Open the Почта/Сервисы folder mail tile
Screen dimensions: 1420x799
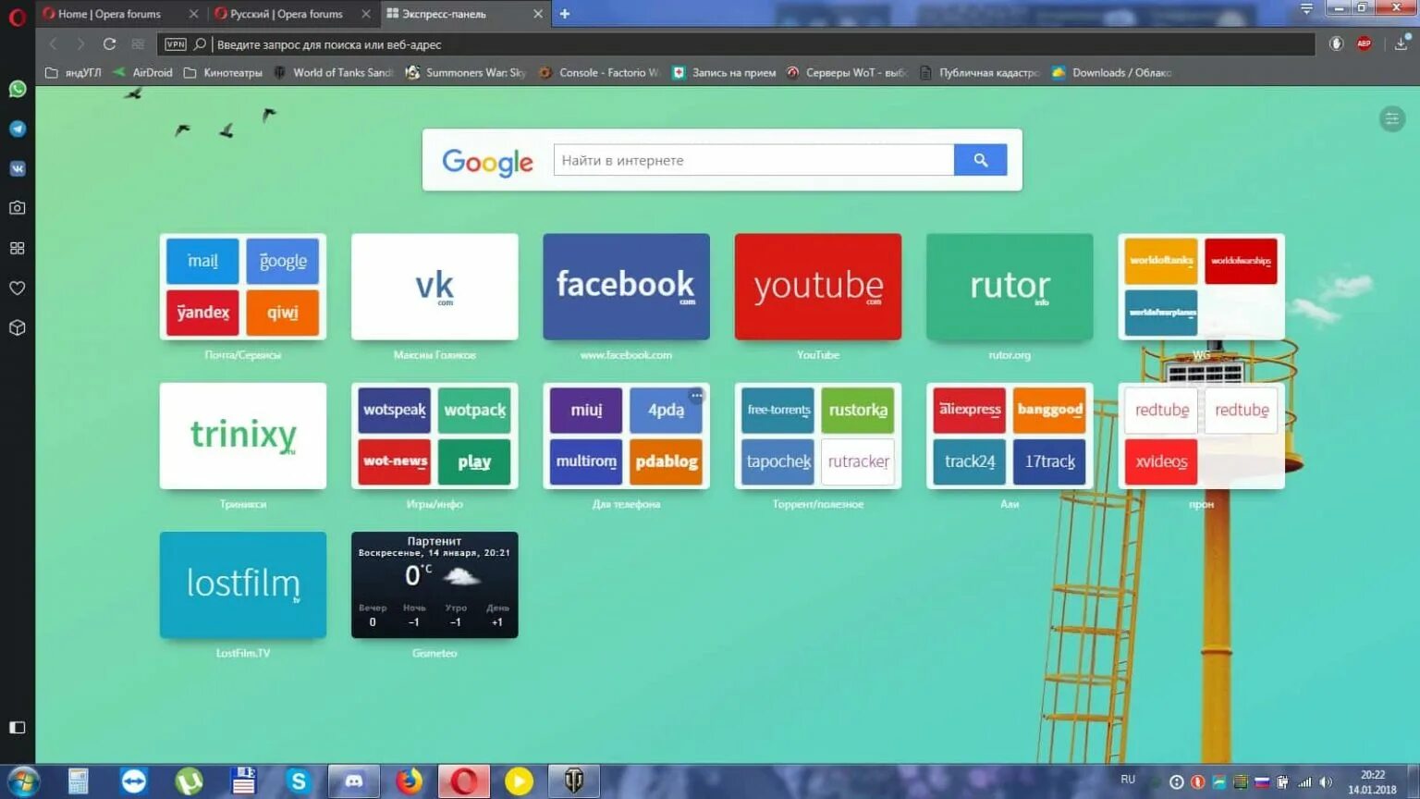pos(202,261)
